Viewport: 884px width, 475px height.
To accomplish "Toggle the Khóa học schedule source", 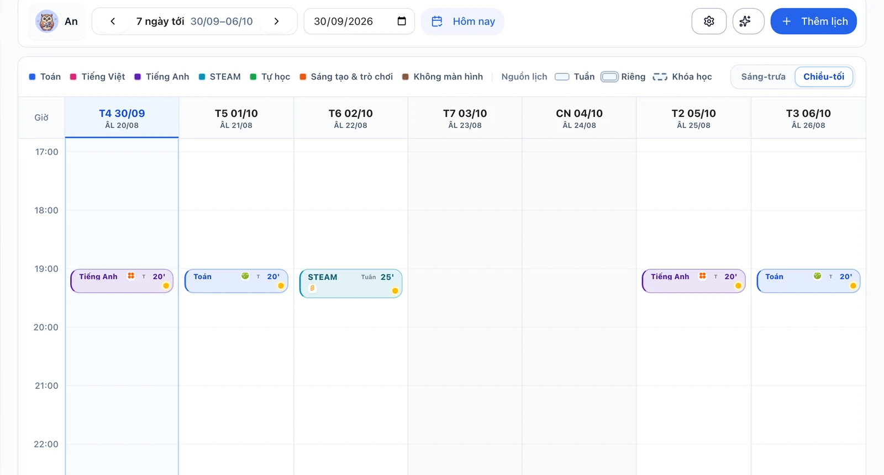I will coord(682,77).
